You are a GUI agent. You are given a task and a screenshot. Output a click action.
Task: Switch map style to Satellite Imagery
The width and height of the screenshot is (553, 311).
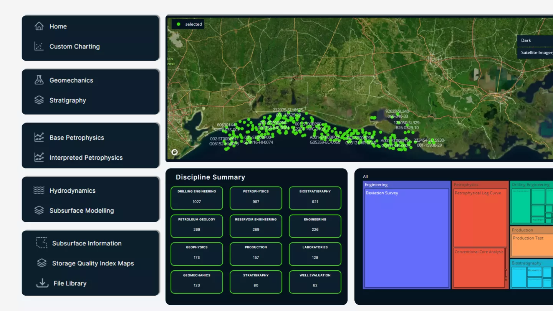pyautogui.click(x=536, y=53)
